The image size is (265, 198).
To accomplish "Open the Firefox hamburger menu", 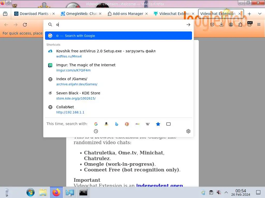I will pos(259,24).
